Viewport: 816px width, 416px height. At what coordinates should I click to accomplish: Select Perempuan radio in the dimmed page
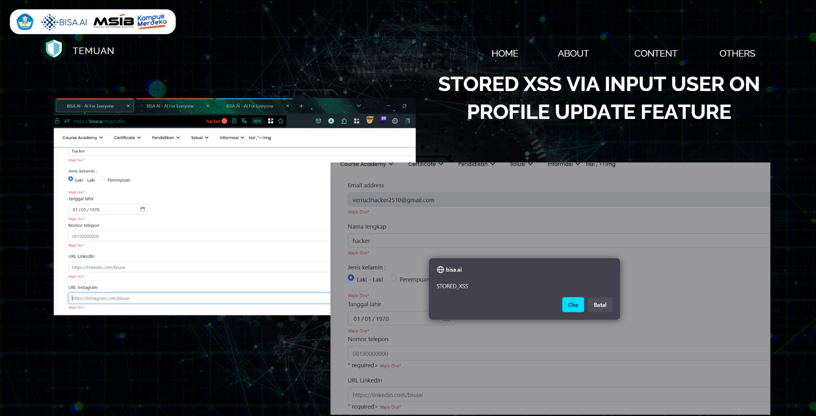click(394, 277)
